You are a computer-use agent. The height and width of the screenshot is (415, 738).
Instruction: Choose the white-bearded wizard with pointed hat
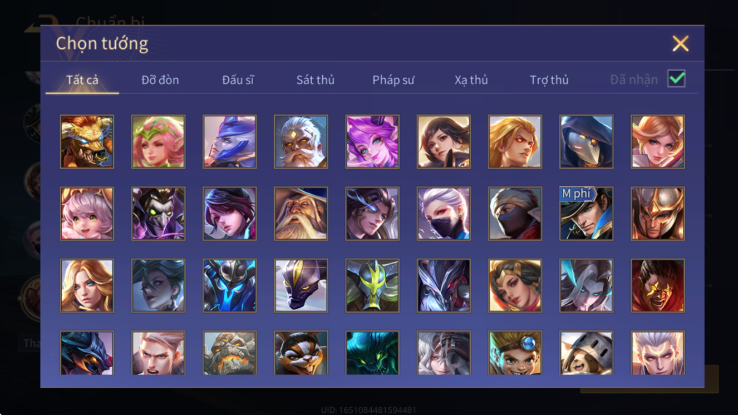click(301, 214)
